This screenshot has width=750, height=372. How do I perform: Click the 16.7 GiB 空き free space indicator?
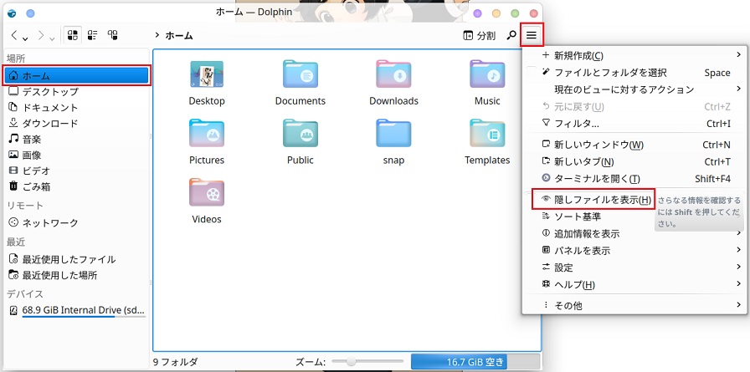tap(458, 362)
